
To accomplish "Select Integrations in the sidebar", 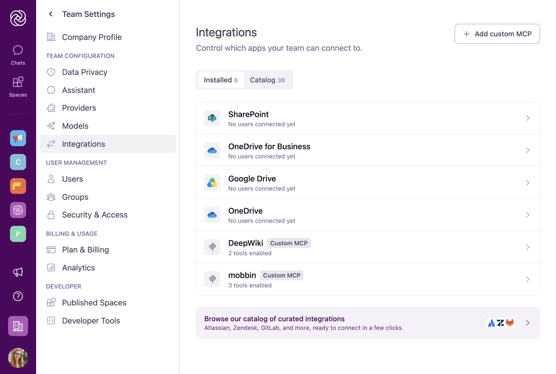I will coord(108,144).
